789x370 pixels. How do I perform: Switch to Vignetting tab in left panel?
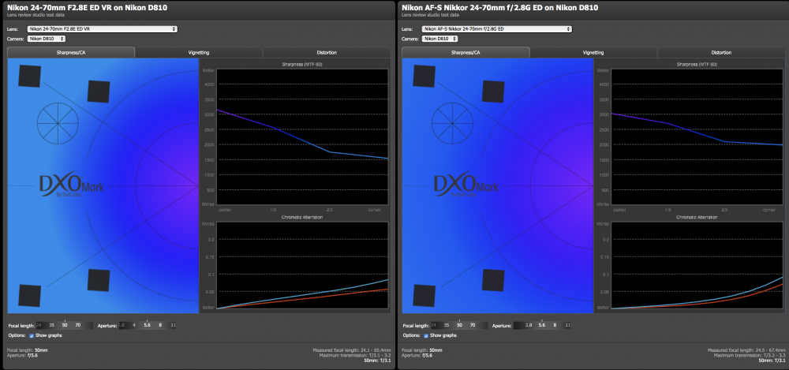click(199, 52)
